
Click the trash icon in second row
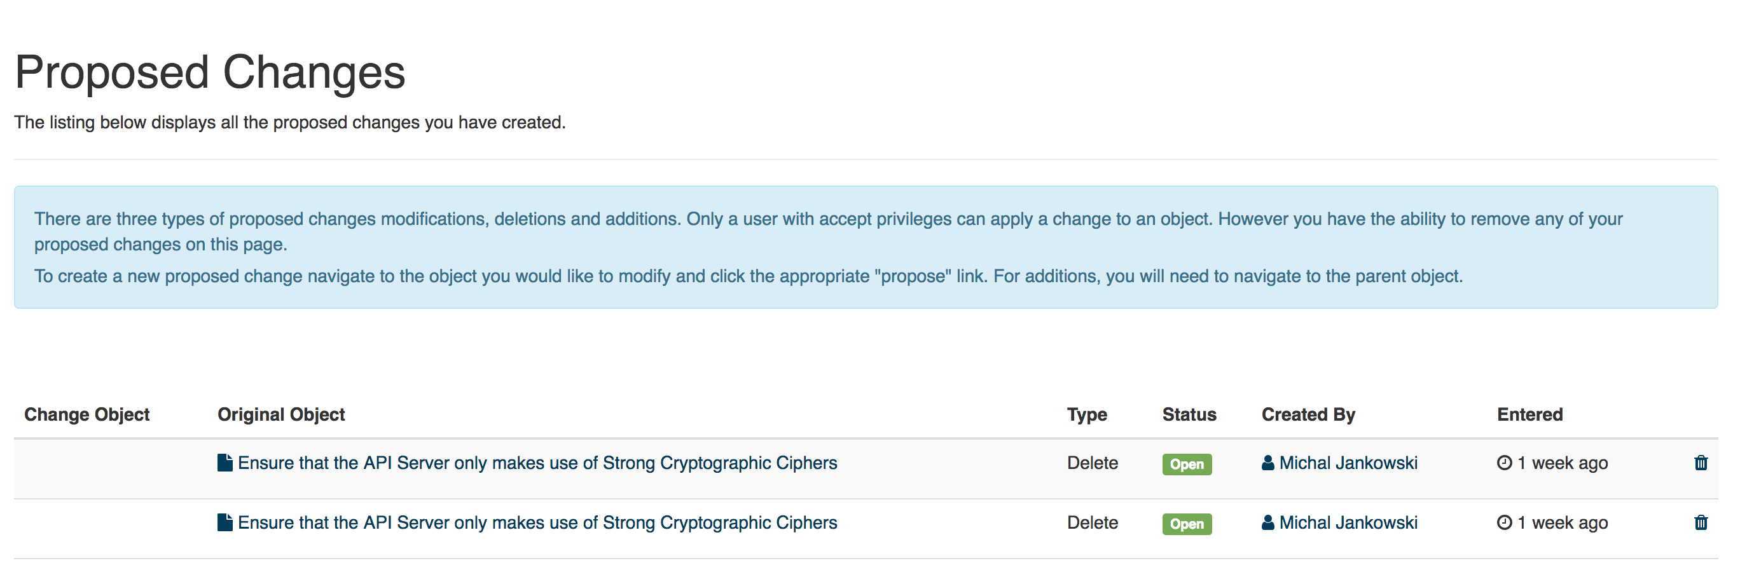click(1701, 522)
